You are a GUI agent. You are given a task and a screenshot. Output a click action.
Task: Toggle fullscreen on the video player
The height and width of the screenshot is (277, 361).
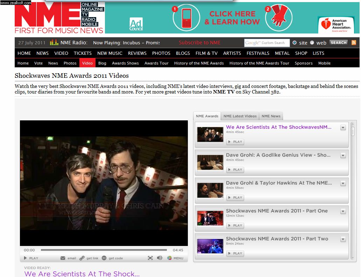(x=150, y=258)
